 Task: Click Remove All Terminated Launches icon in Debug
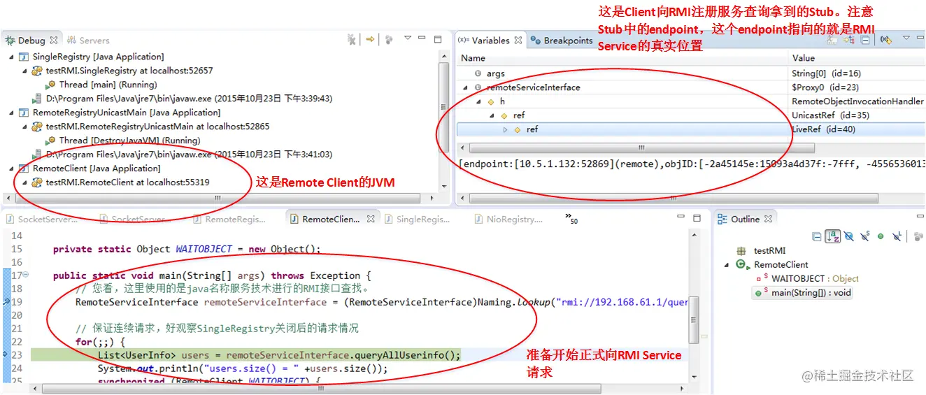point(352,40)
